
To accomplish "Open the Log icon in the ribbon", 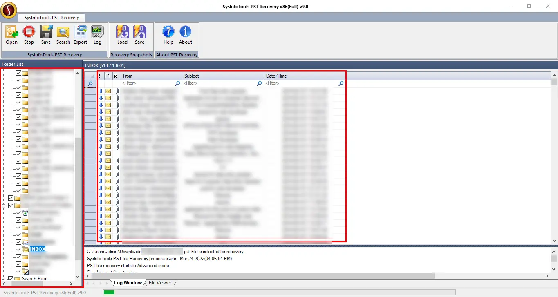I will 97,32.
